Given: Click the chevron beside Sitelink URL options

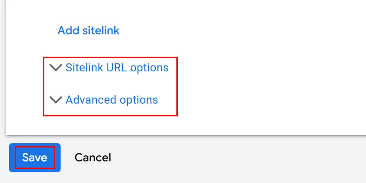Looking at the screenshot, I should [56, 68].
